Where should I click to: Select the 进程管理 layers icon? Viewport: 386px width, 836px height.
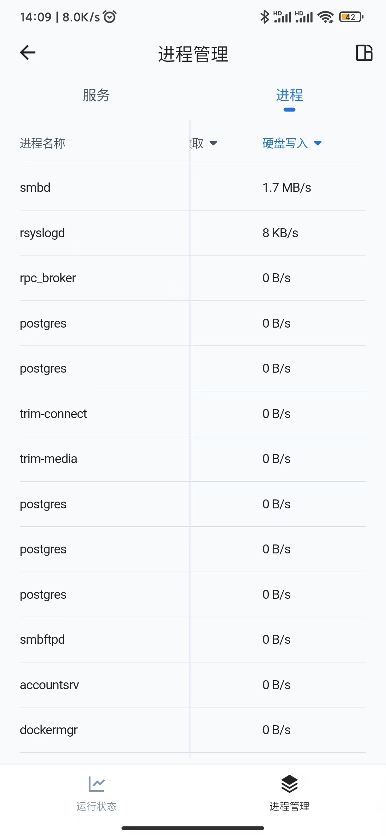point(289,784)
